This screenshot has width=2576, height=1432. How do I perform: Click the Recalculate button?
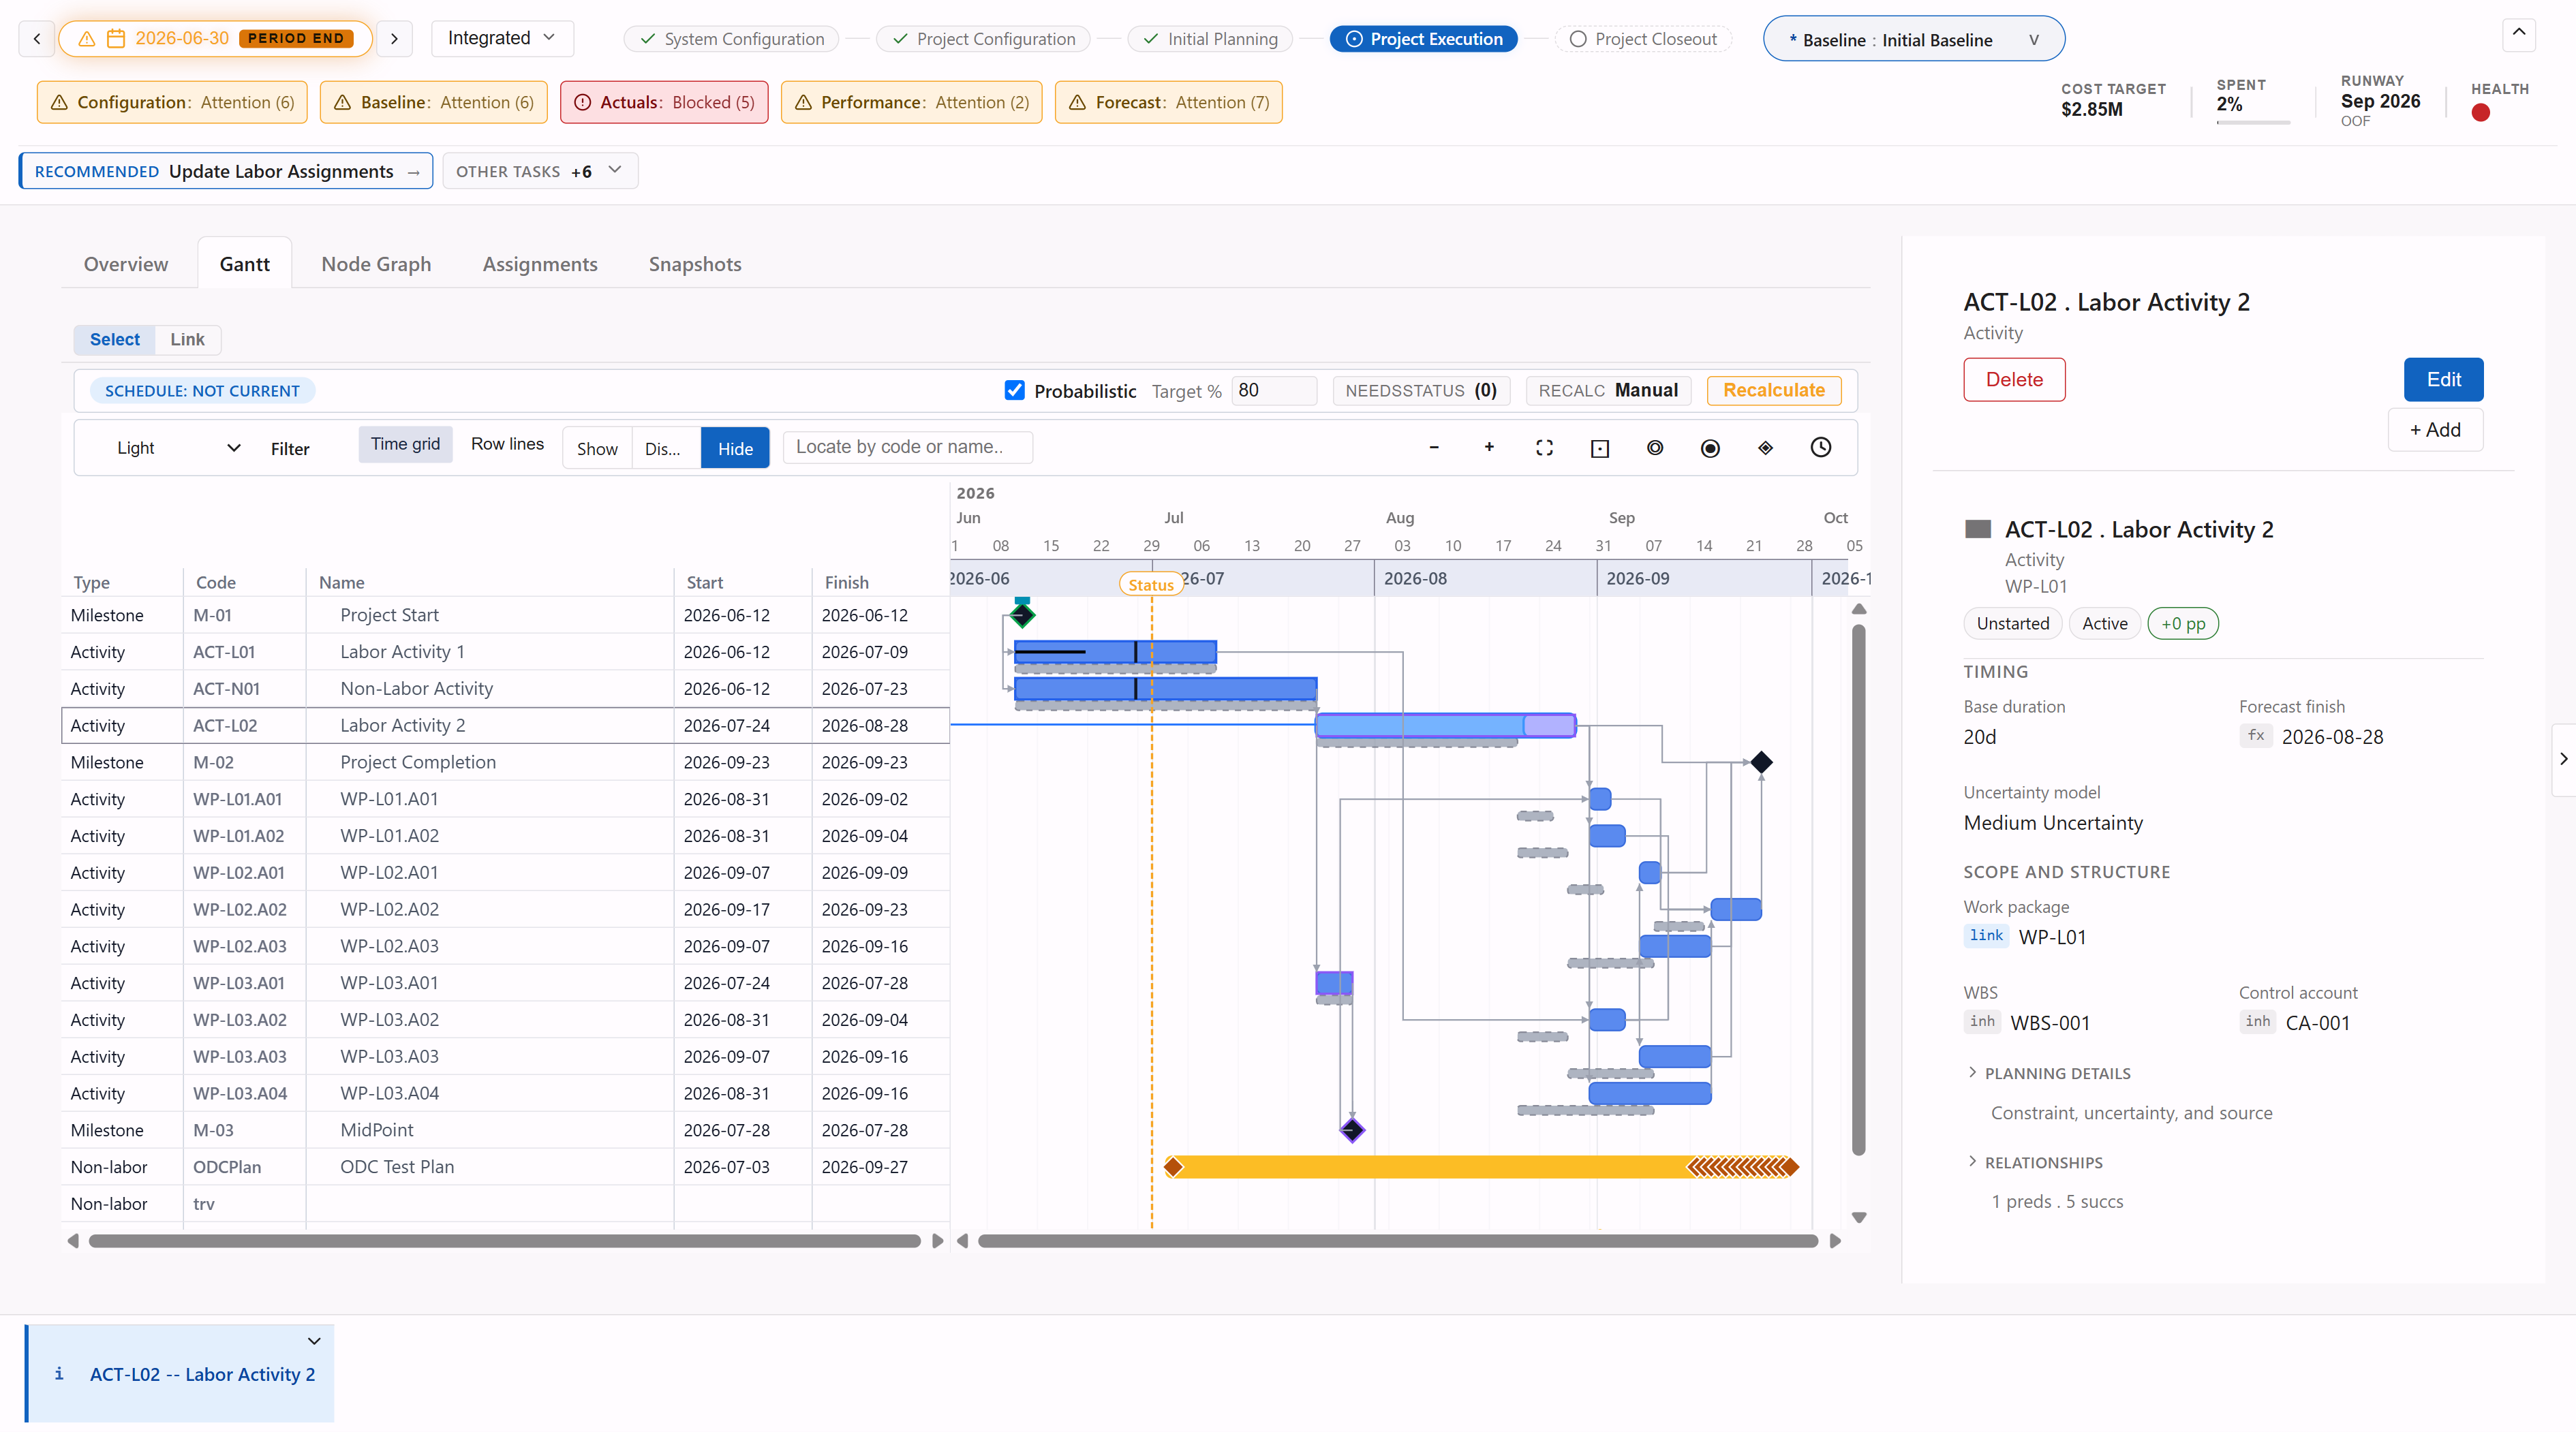coord(1774,390)
